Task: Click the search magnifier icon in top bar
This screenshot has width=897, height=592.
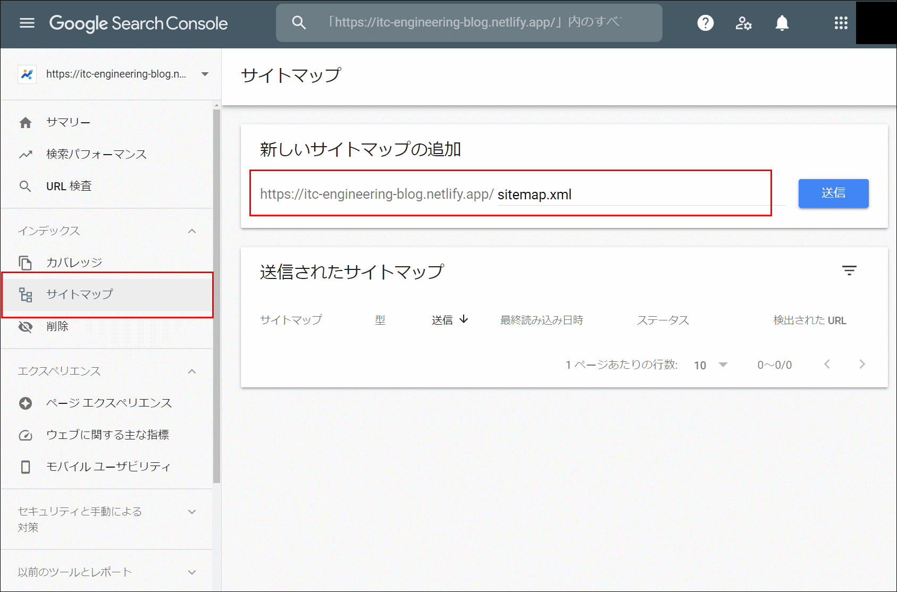Action: click(x=299, y=23)
